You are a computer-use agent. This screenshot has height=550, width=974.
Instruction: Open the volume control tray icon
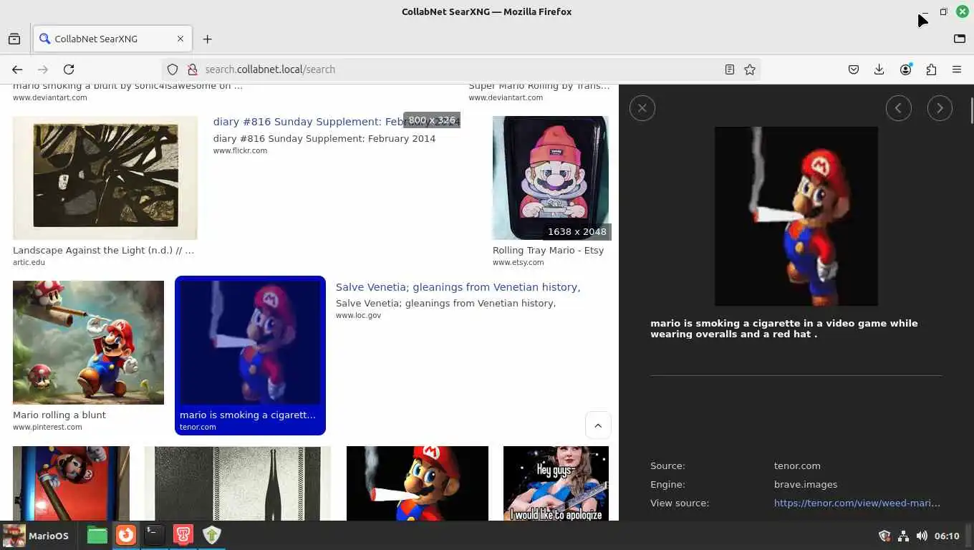[x=922, y=536]
